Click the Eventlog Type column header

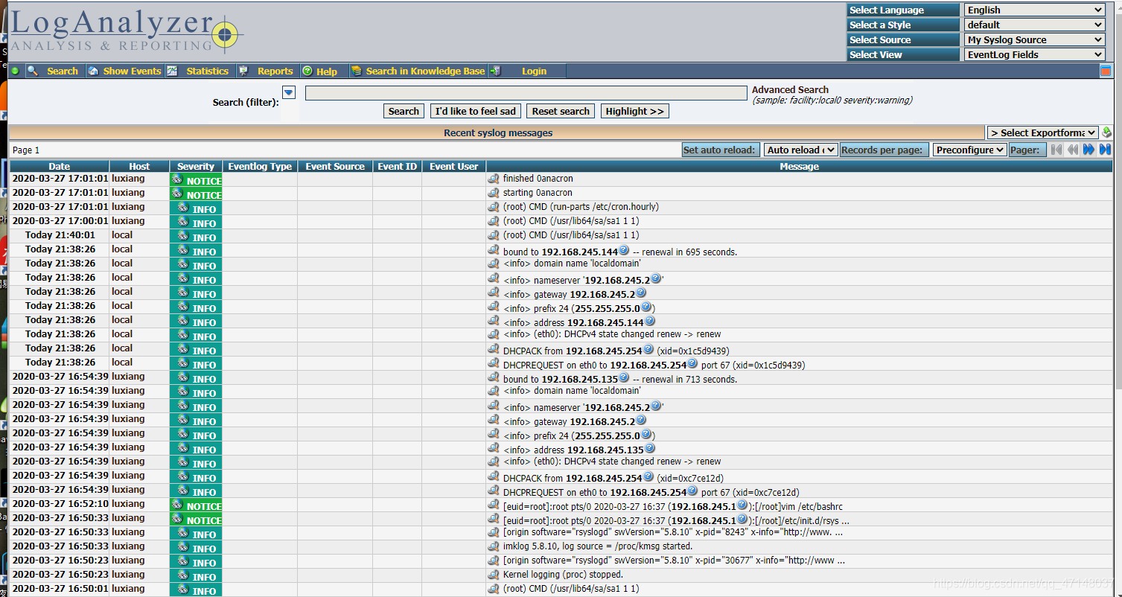(x=260, y=167)
